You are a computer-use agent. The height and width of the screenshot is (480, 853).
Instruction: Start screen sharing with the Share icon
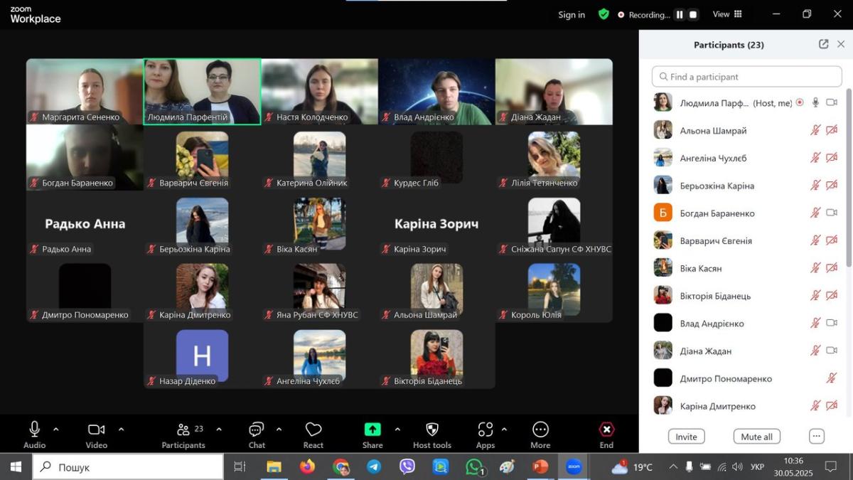(x=372, y=430)
